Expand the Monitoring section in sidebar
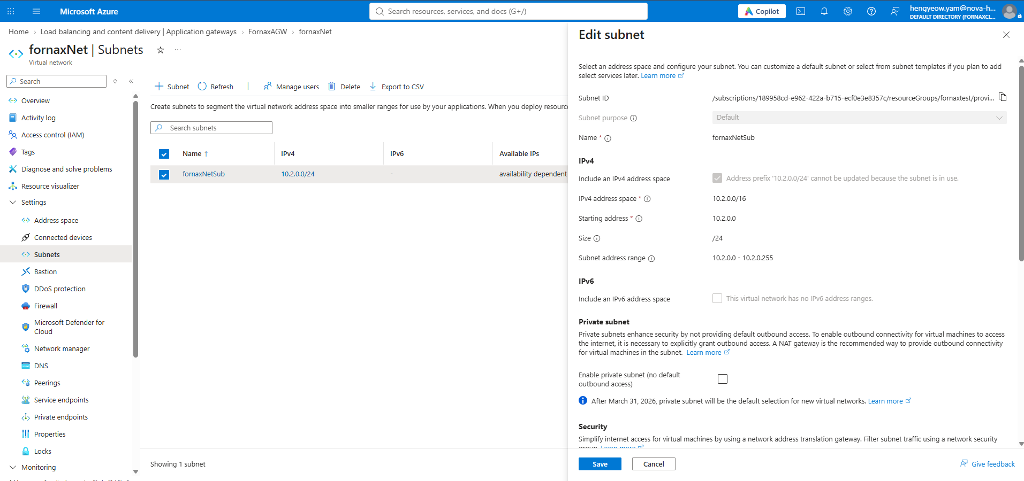Viewport: 1024px width, 481px height. tap(13, 467)
